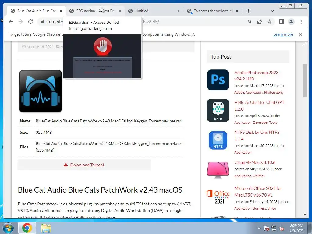Reload the current page

click(x=30, y=22)
